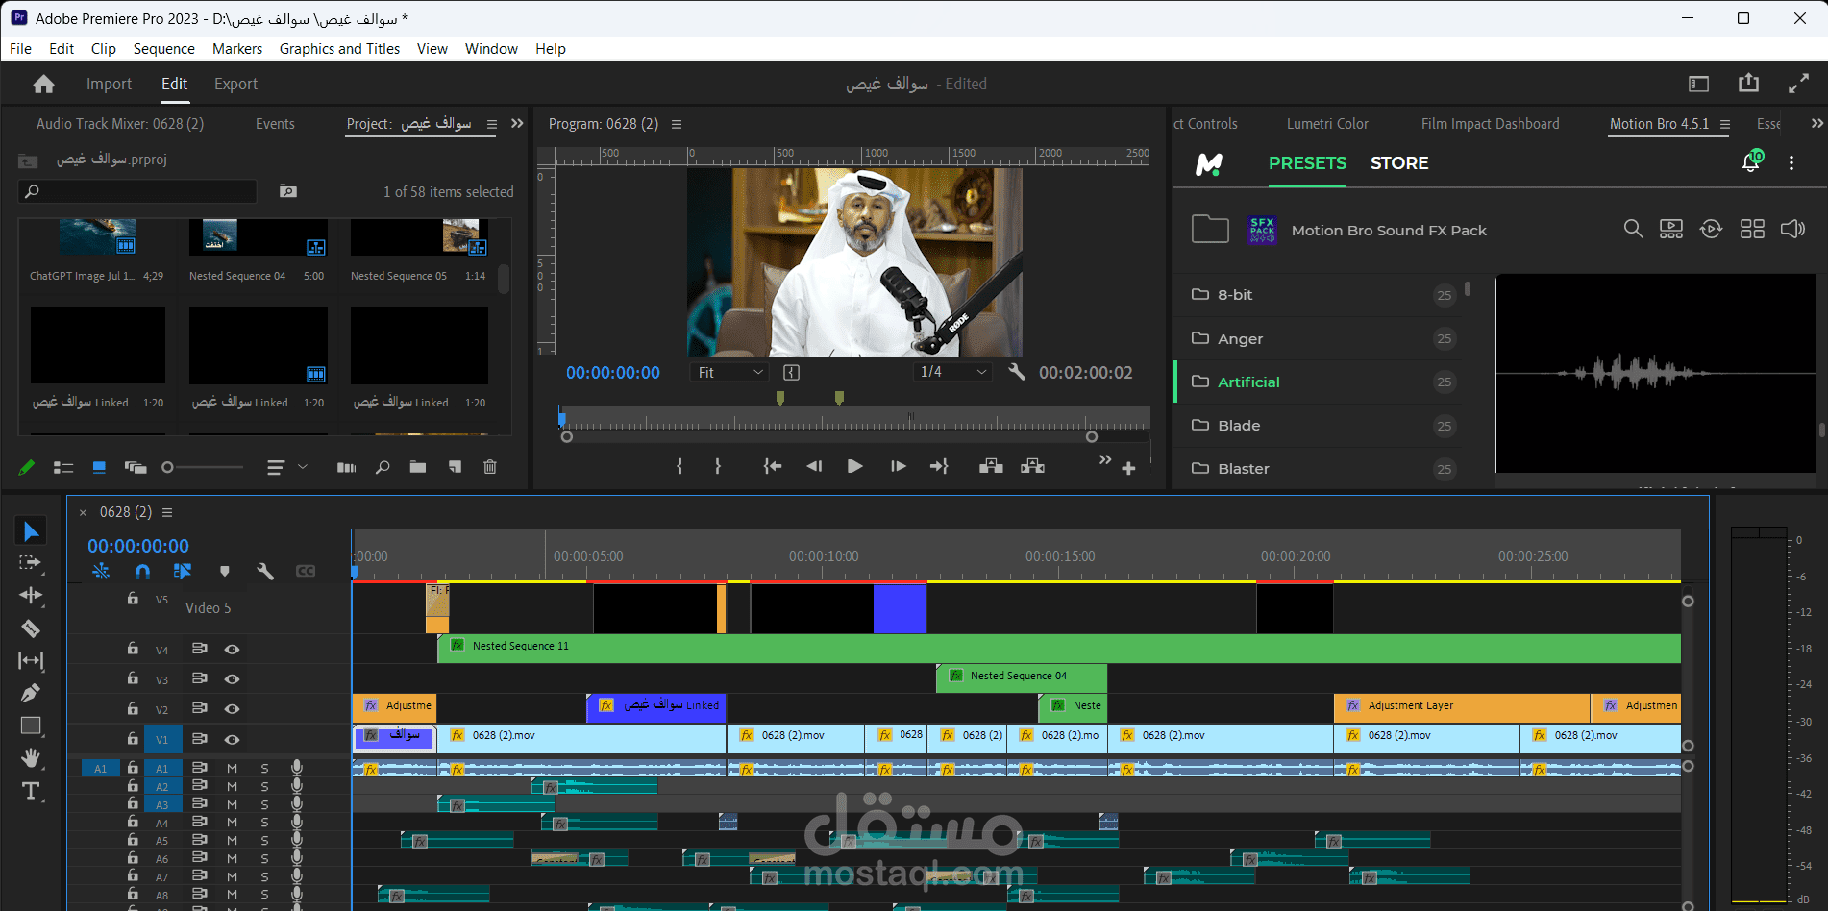Open timeline display settings wrench

click(265, 571)
